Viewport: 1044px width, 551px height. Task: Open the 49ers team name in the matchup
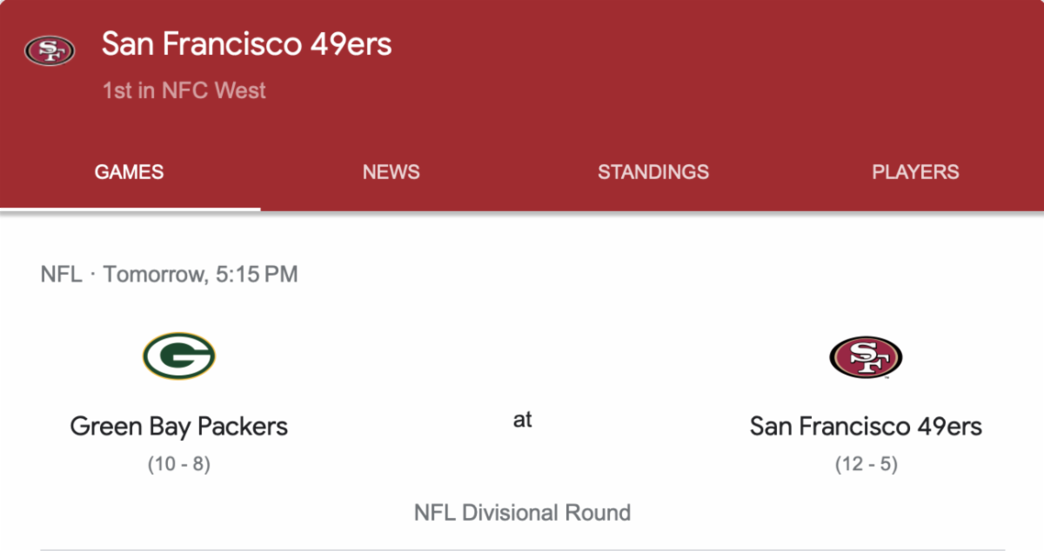866,427
